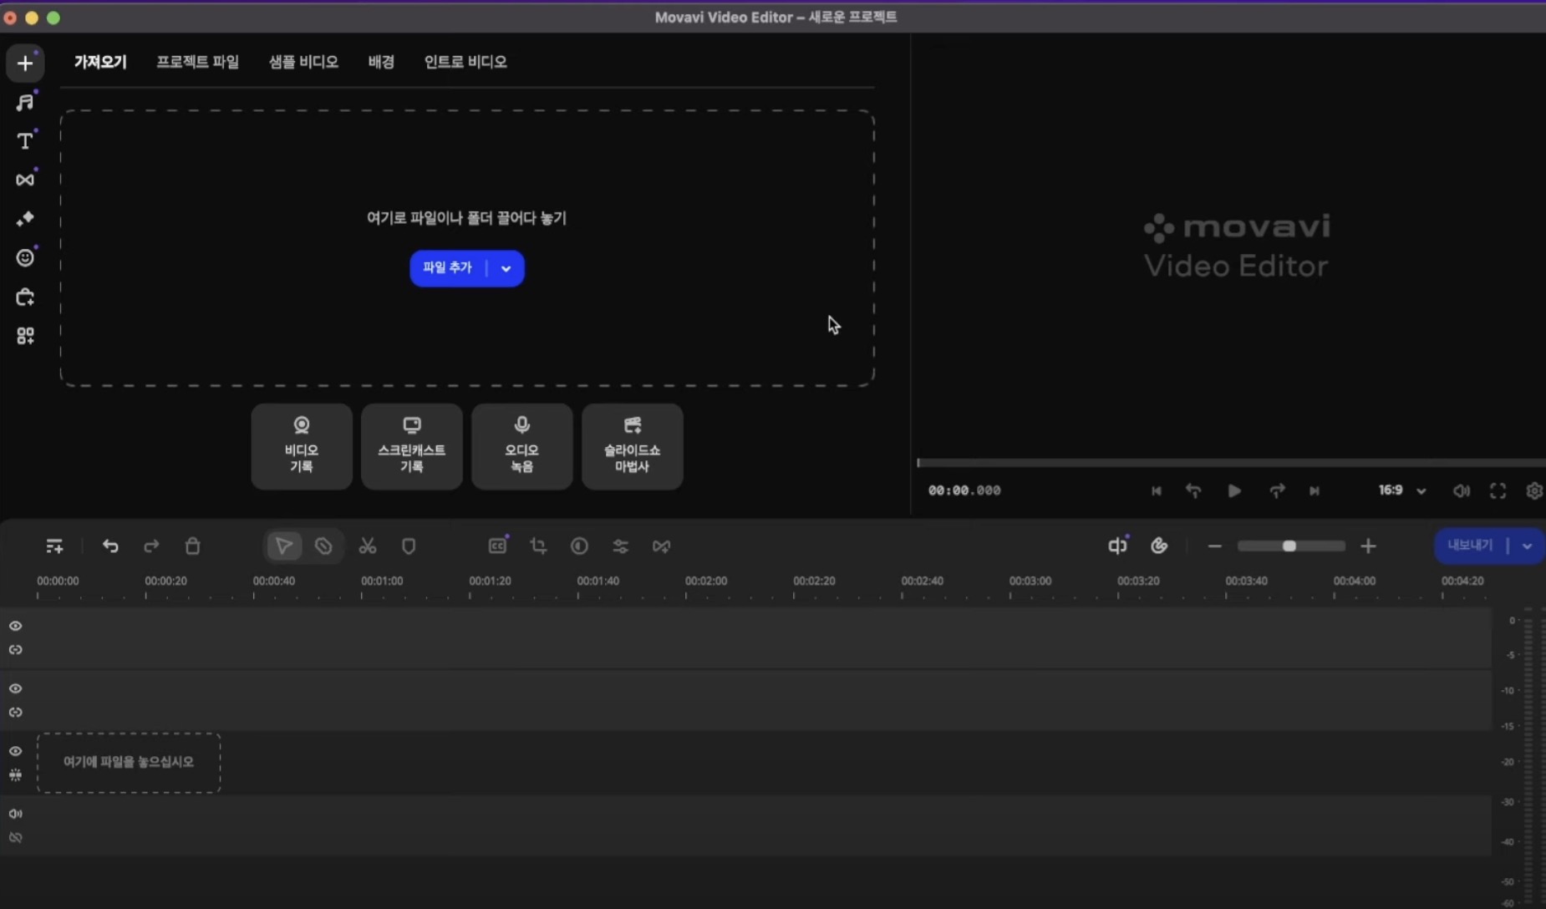Toggle link on the second track
The height and width of the screenshot is (909, 1546).
16,713
